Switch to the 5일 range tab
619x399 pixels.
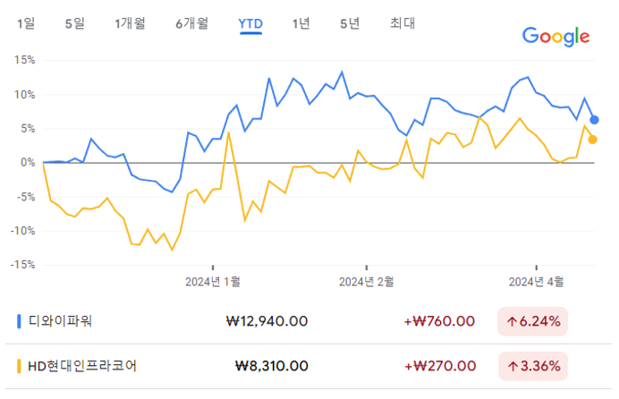click(x=74, y=23)
